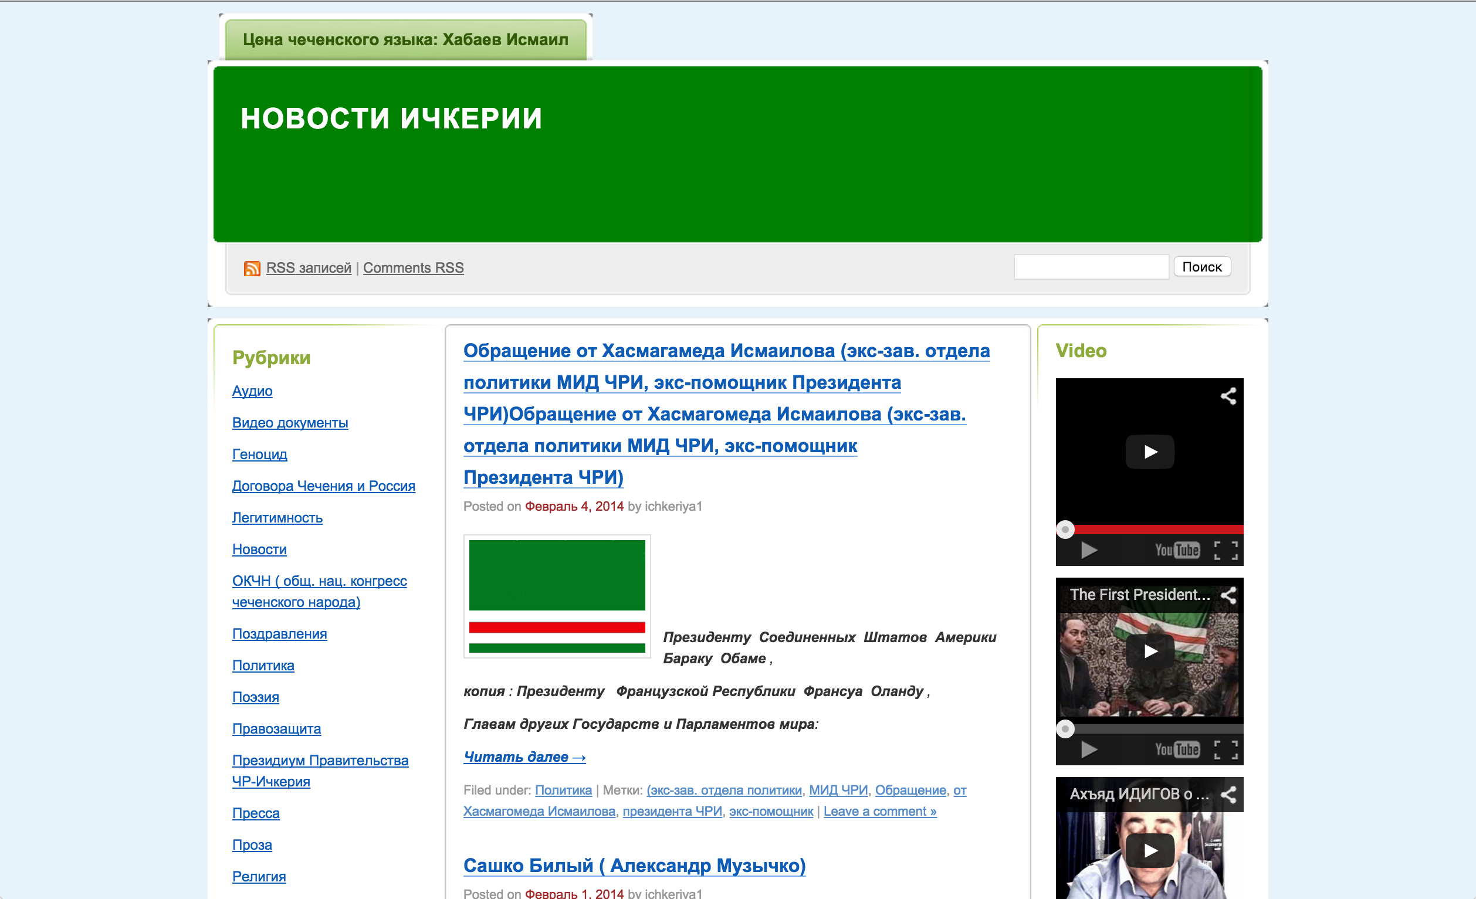Click Читать далее to read more
Viewport: 1476px width, 899px height.
(524, 757)
